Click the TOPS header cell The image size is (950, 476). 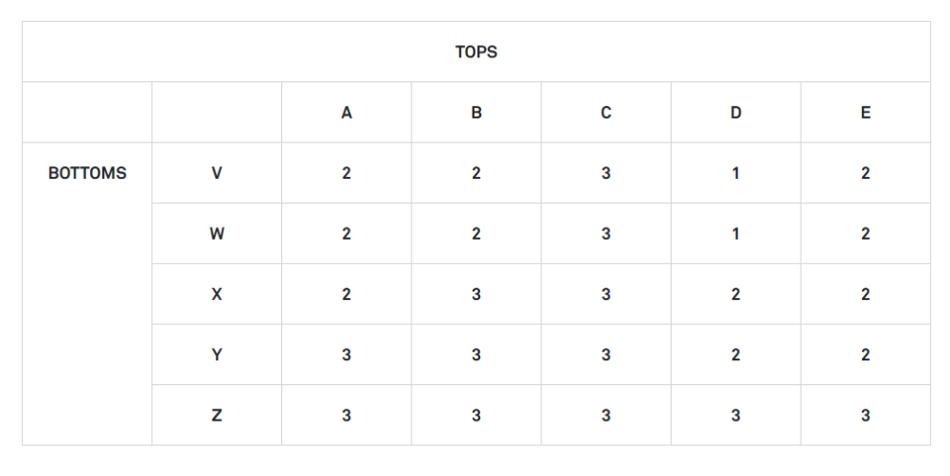(x=476, y=52)
